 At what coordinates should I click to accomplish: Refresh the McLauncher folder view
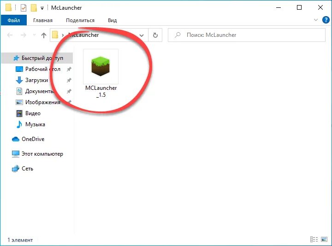pyautogui.click(x=155, y=35)
